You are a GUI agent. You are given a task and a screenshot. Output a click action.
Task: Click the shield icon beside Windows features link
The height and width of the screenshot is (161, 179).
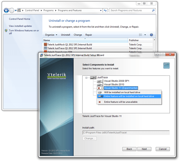tap(6, 31)
